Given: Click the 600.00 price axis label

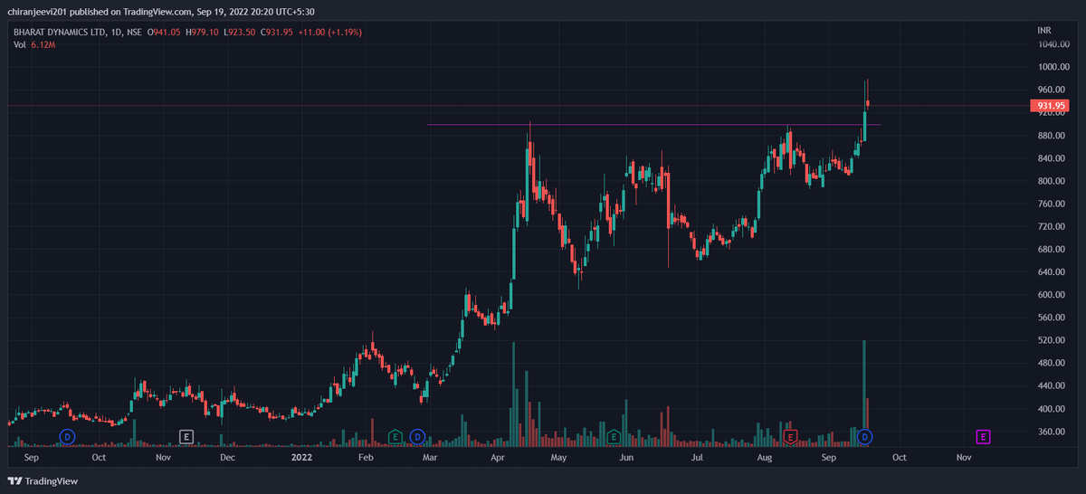Looking at the screenshot, I should (x=1051, y=295).
